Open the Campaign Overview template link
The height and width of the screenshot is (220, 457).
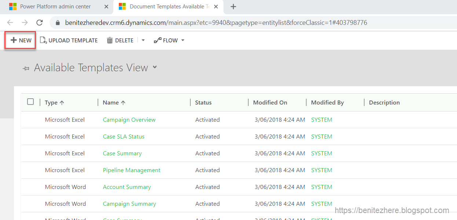129,120
